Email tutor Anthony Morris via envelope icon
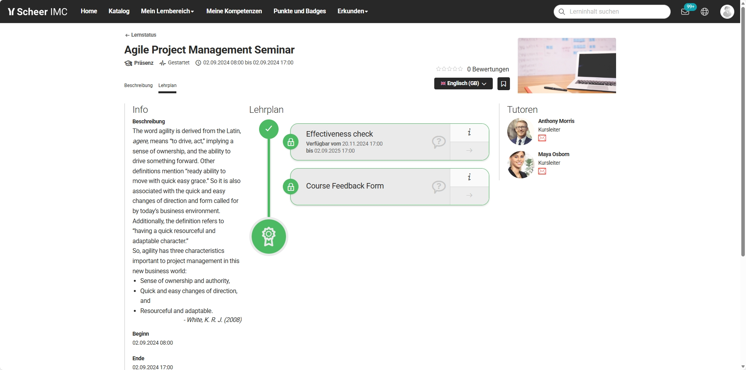The image size is (746, 370). click(x=542, y=138)
